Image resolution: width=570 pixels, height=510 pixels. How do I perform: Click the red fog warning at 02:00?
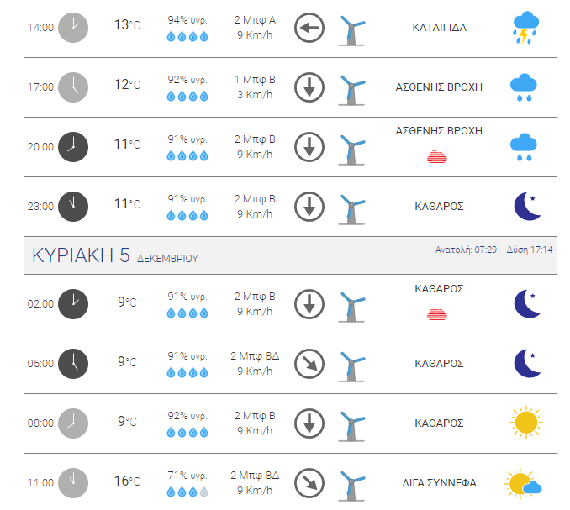coord(437,314)
